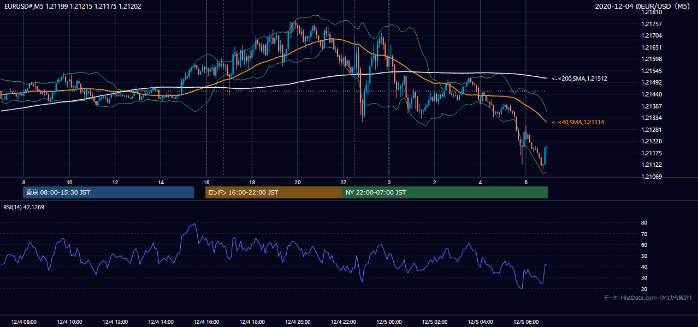Click hour tick 18 under the price chart
698x327 pixels.
(x=252, y=182)
